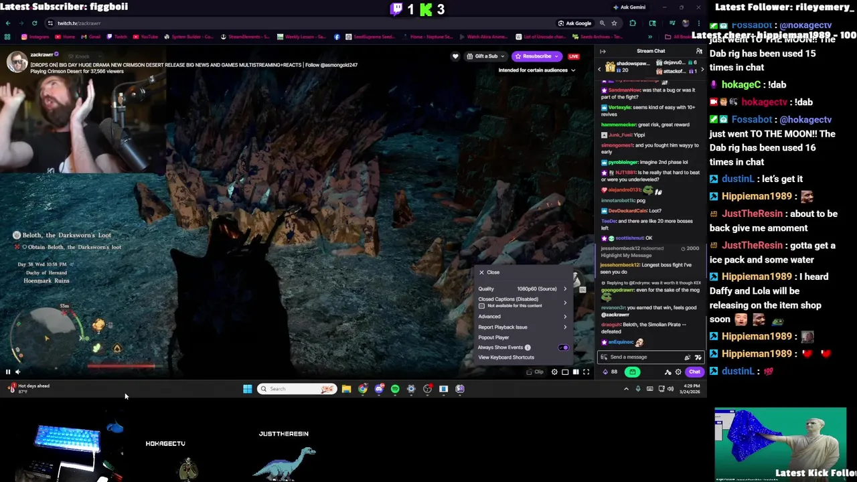Collapse chat using the split-panel player icon

point(576,372)
